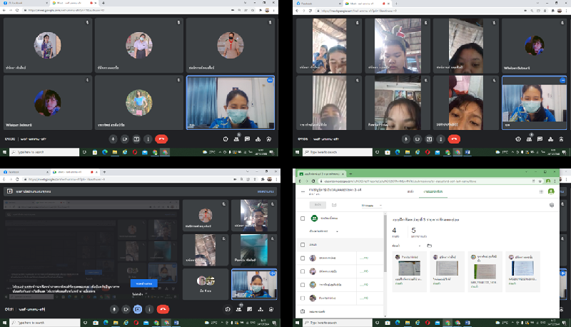Click the blue button in the Meet presentation prompt
571x327 pixels.
point(140,283)
